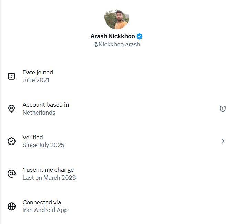Click the 1 username change label

48,170
